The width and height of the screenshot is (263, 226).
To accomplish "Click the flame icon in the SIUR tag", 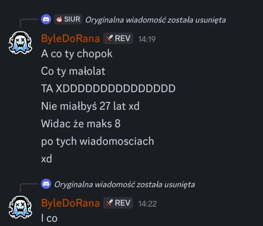I will click(x=59, y=19).
